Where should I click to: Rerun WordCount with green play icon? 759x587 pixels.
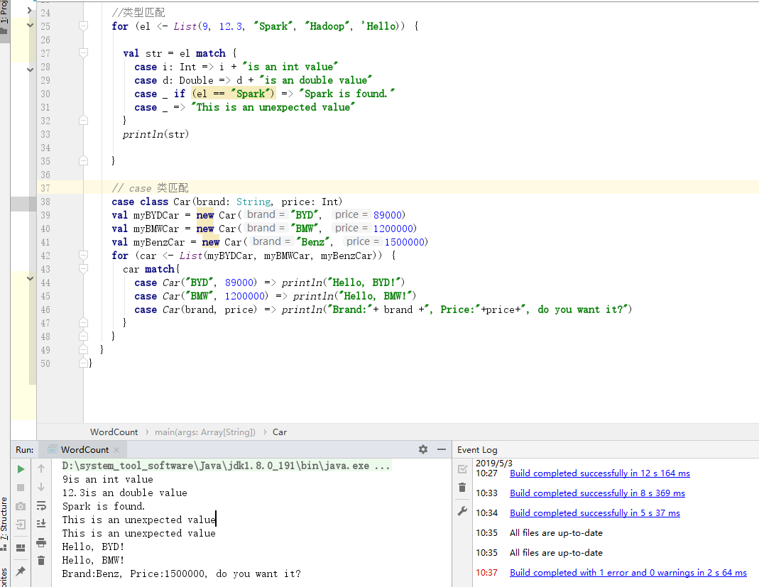(x=21, y=469)
